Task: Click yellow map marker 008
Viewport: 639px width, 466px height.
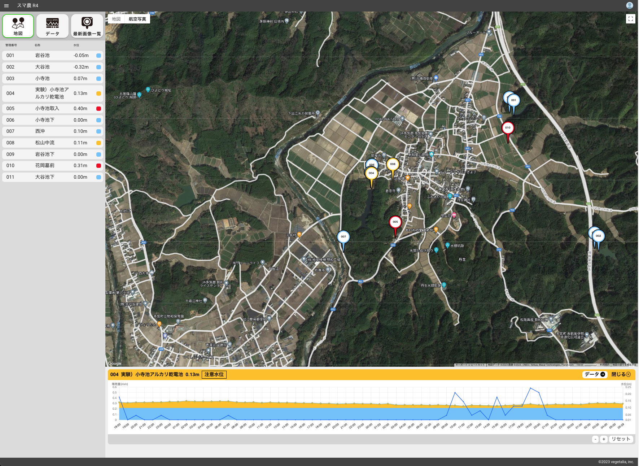Action: click(393, 165)
